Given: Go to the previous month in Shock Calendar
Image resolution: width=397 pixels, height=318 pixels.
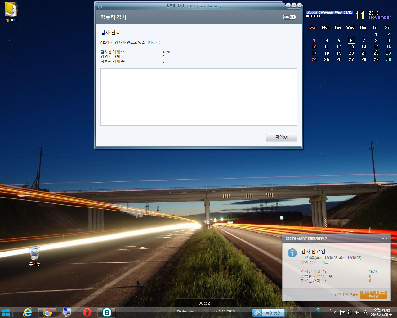Looking at the screenshot, I should 310,16.
